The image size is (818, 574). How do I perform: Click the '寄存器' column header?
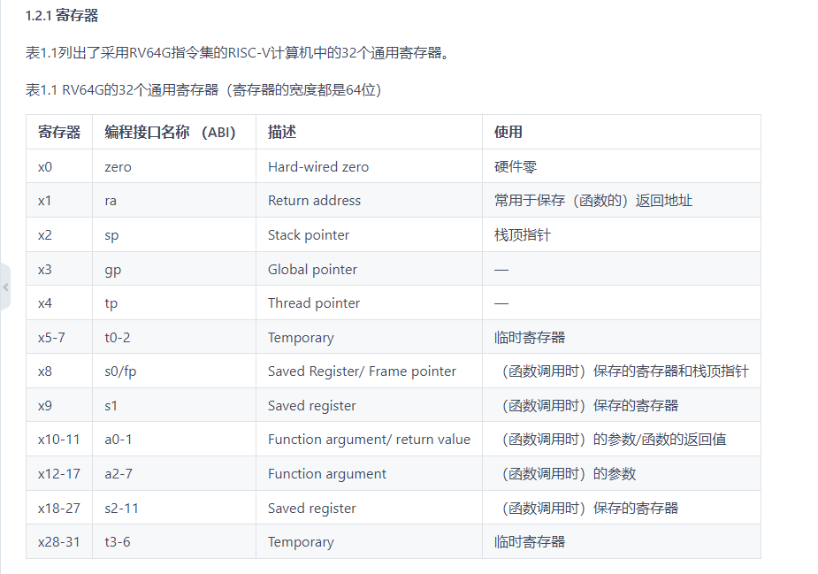tap(59, 132)
